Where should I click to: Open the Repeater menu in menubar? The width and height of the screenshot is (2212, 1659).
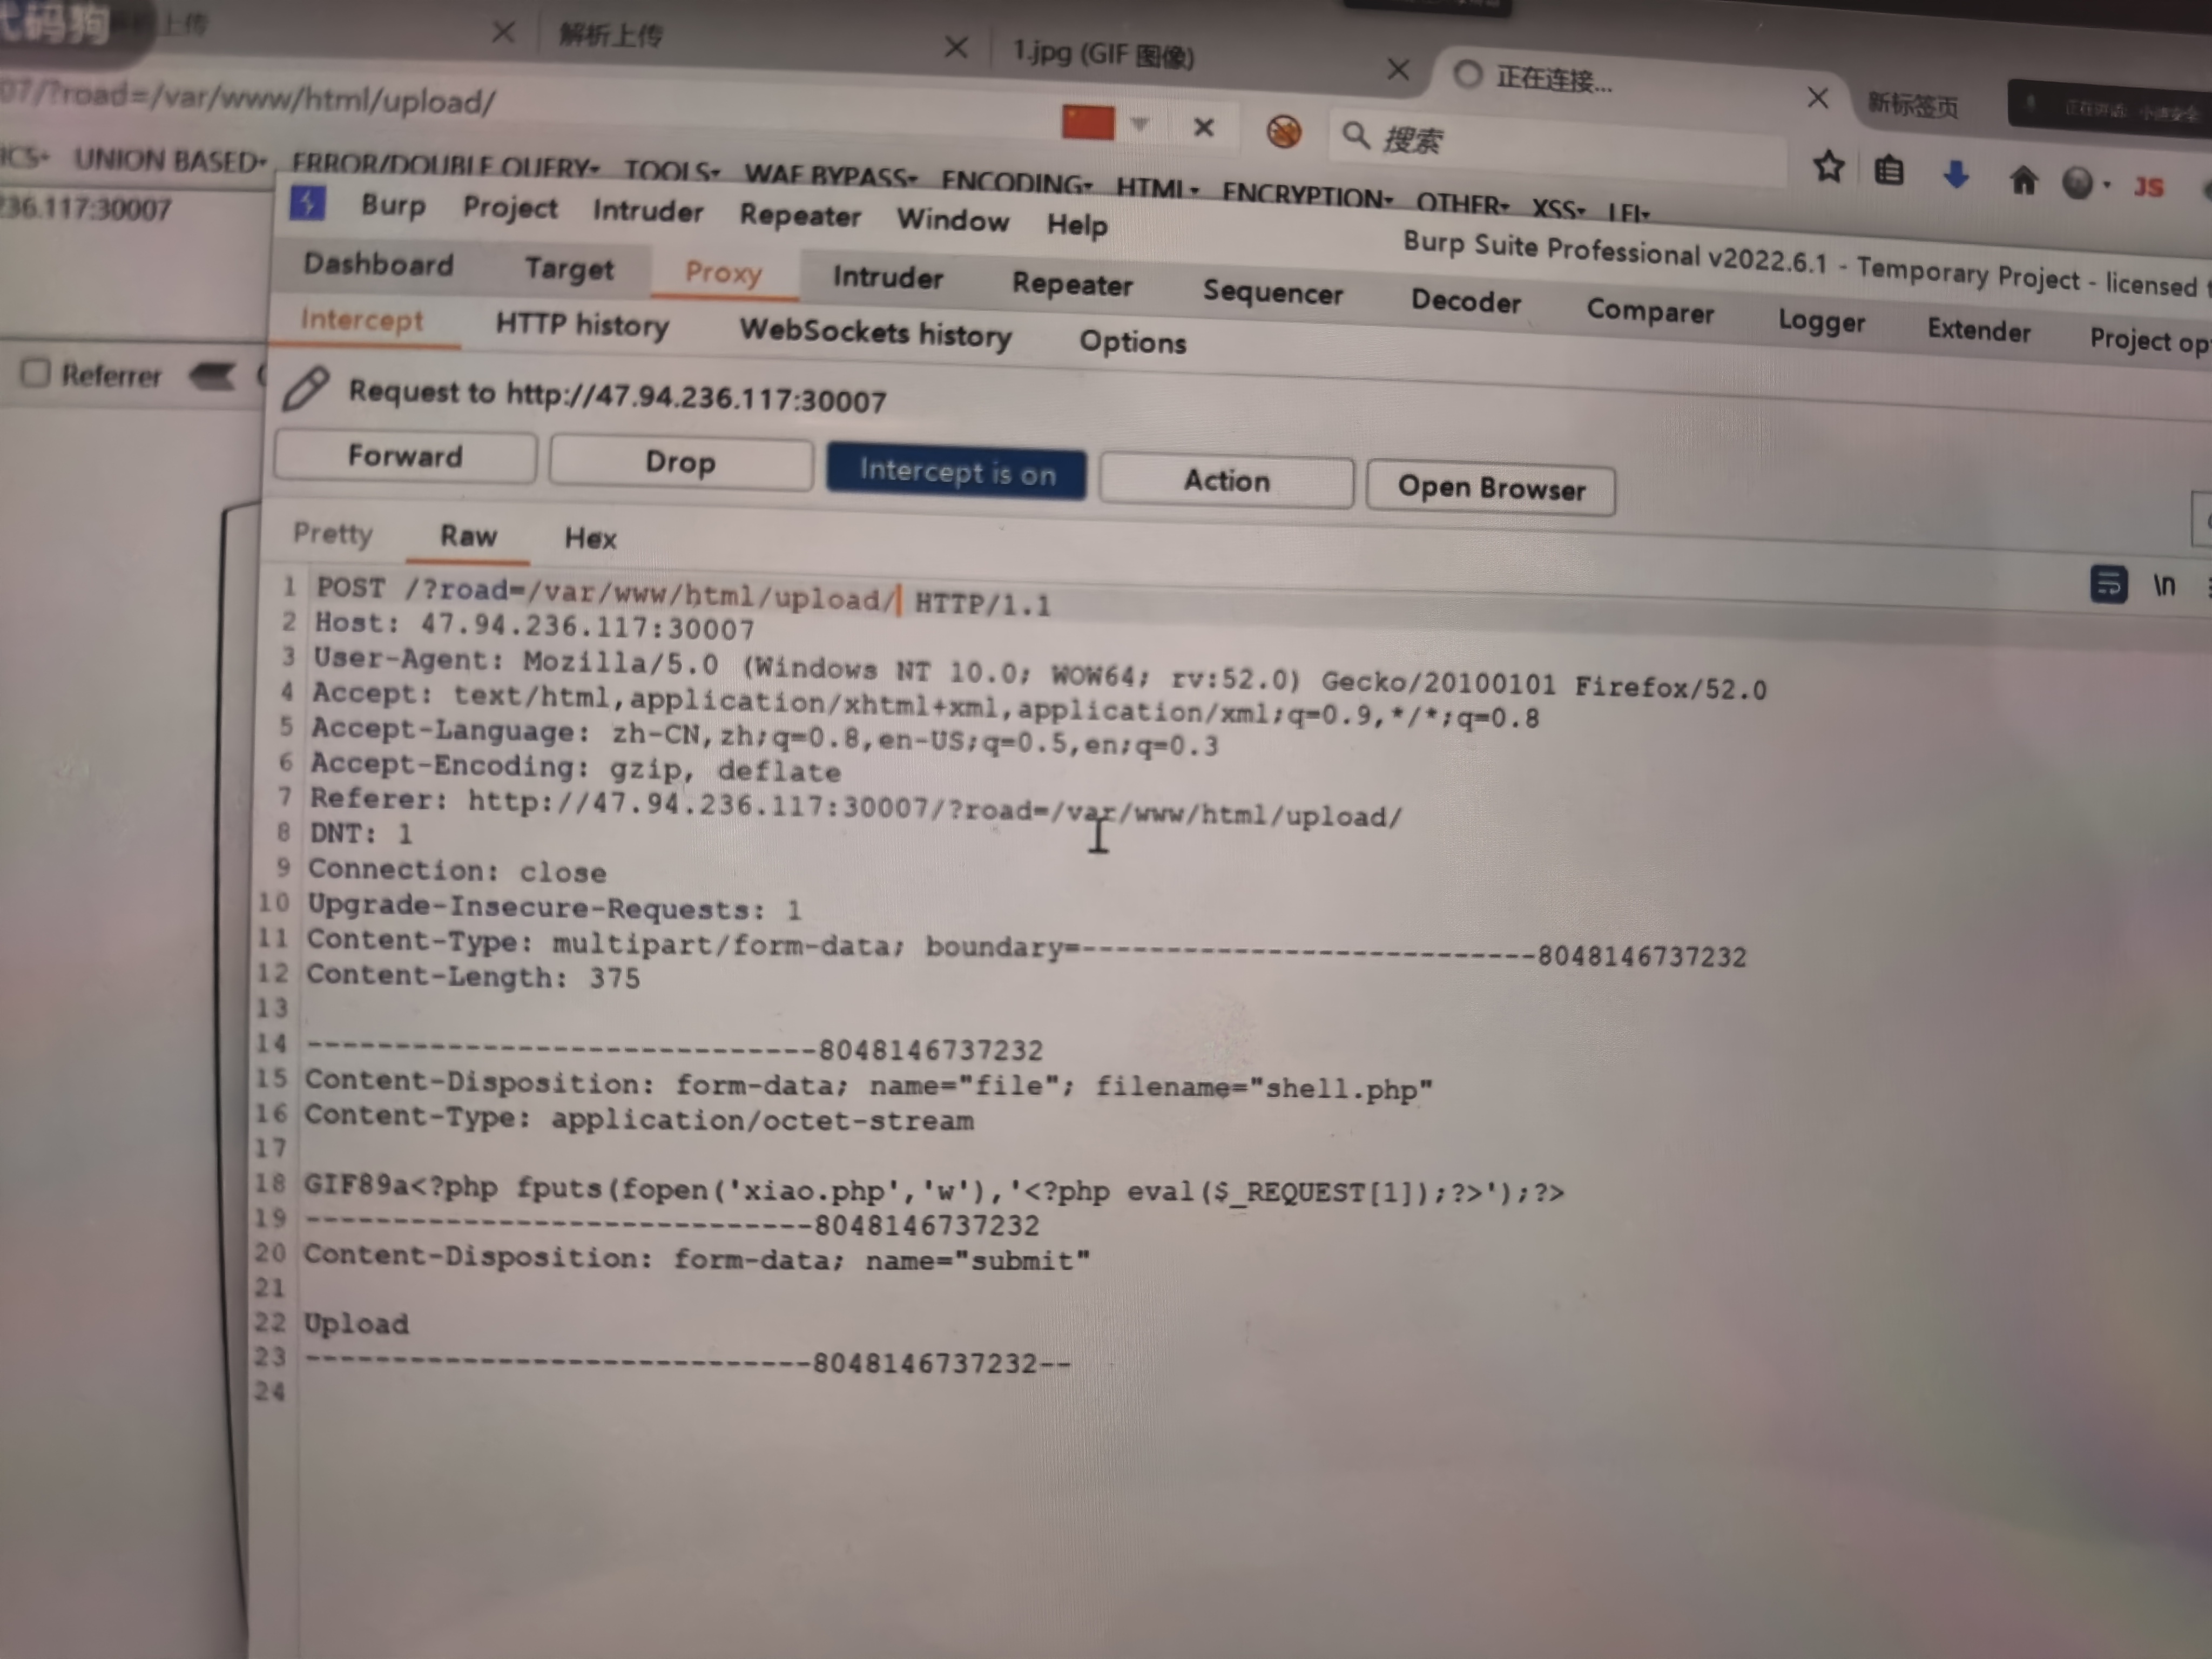point(799,216)
